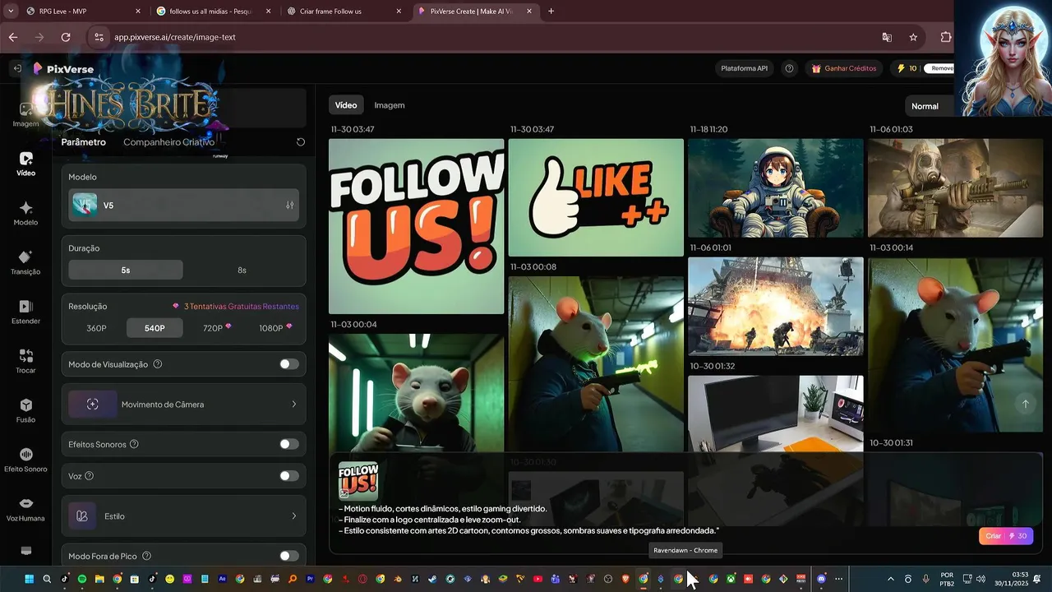
Task: Switch to the Imagem gallery tab
Action: (x=390, y=105)
